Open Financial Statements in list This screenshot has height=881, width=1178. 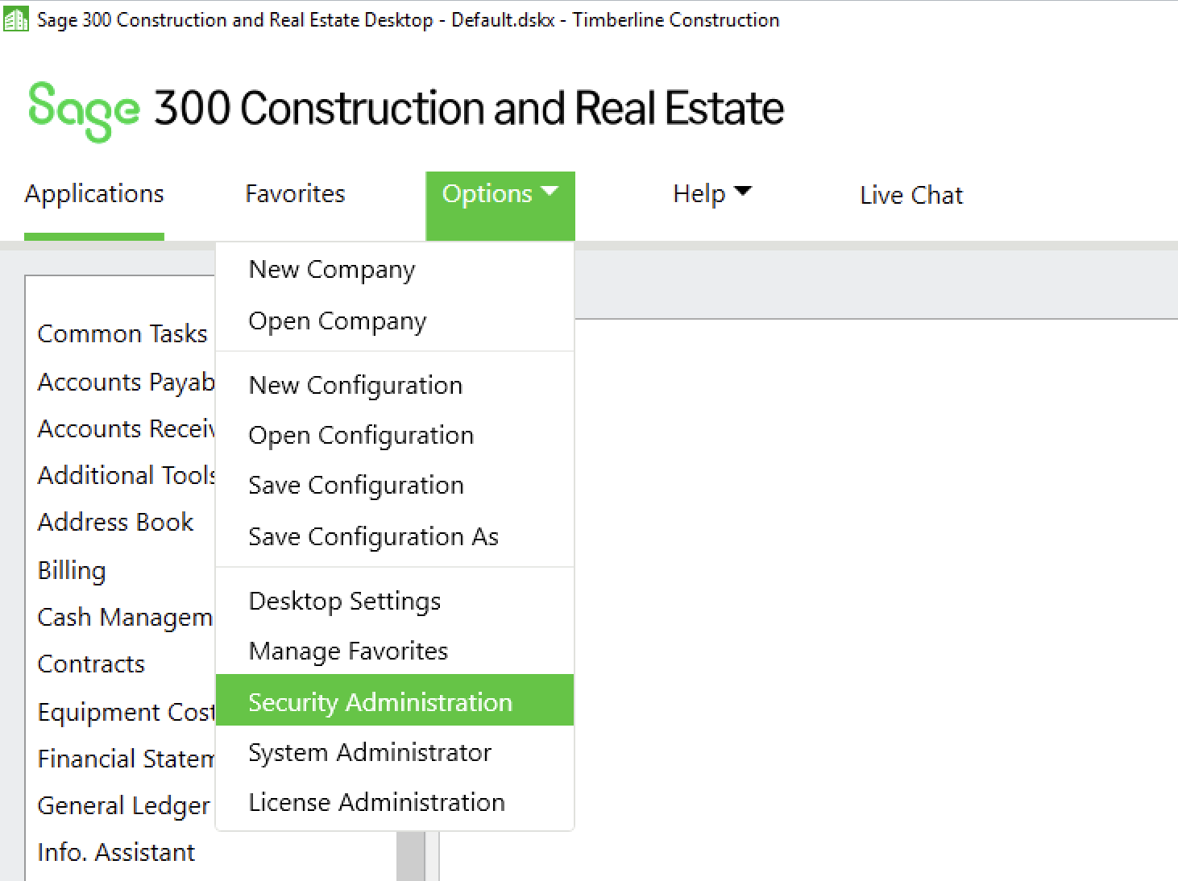coord(126,759)
